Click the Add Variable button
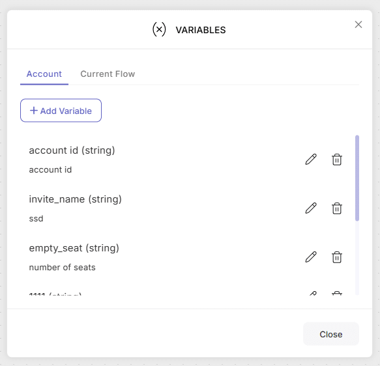The image size is (380, 366). [x=61, y=110]
